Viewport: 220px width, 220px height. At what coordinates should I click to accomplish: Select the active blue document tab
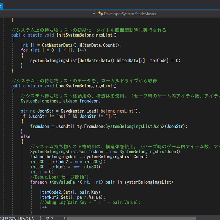click(x=1, y=5)
